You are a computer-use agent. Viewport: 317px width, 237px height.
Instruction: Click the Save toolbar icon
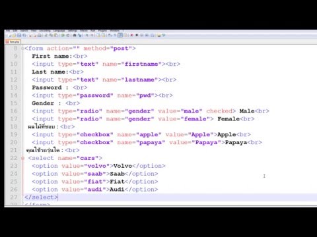[x=19, y=35]
